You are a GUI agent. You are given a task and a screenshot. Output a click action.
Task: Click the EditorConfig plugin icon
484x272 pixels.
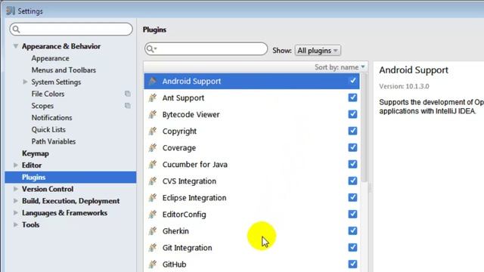coord(153,215)
